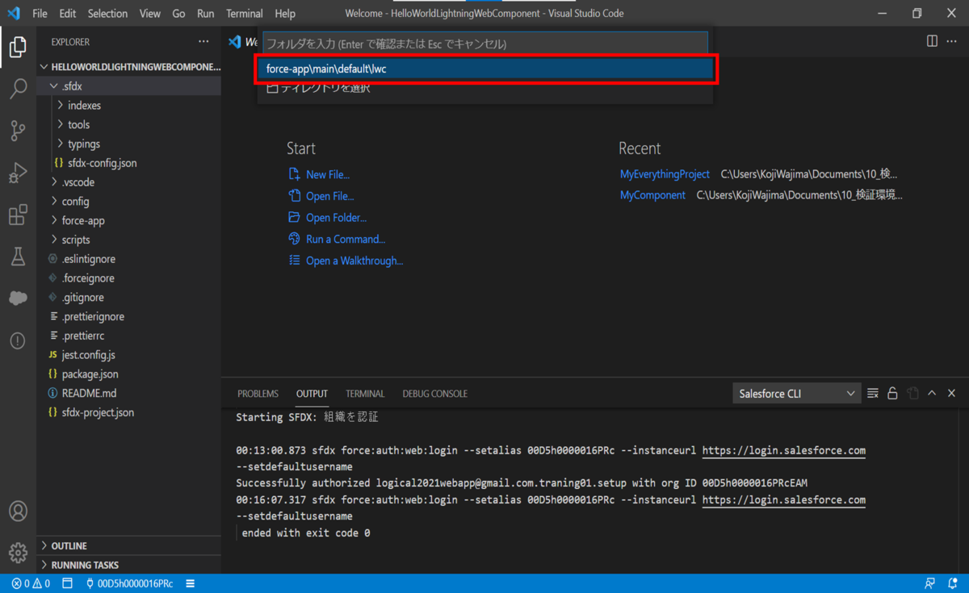Expand the tools folder
Screen dimensions: 969x593
coord(129,125)
